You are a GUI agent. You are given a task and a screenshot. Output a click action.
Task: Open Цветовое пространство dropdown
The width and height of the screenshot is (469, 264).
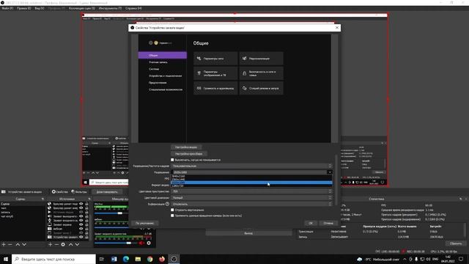tap(251, 191)
